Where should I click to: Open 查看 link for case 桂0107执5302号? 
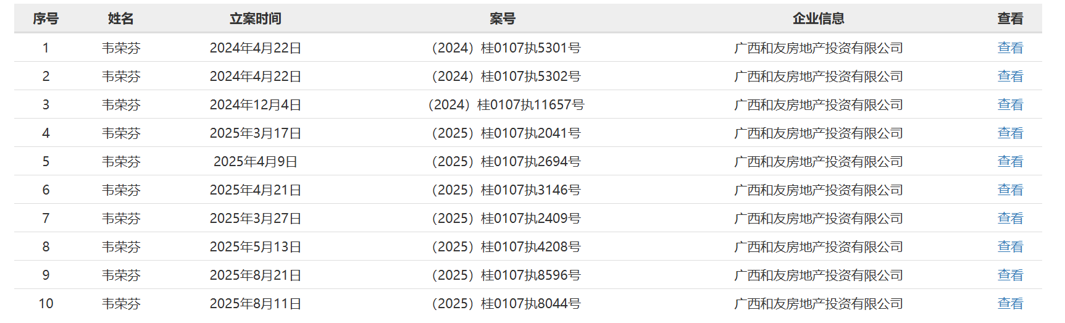pyautogui.click(x=1010, y=76)
